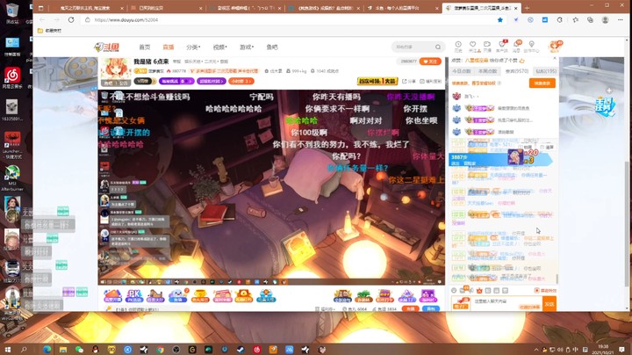The width and height of the screenshot is (632, 355).
Task: Click the blue 3887 gift banner in chat
Action: 499,158
